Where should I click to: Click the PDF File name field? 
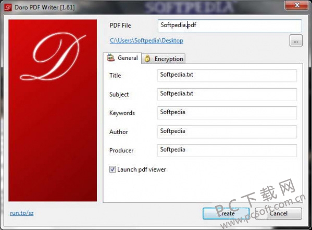[x=230, y=26]
